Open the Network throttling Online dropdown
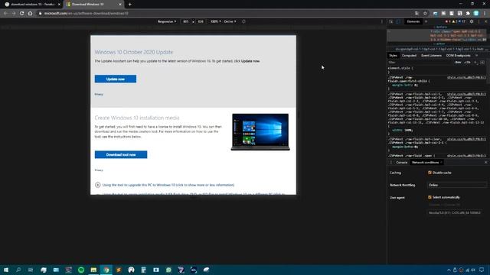Screen dimensions: 490x275 point(456,185)
